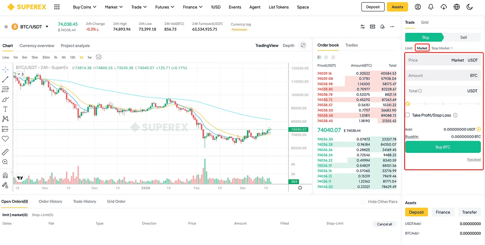Viewport: 485px width, 245px height.
Task: Favorite BTC/USDT with the star icon
Action: pyautogui.click(x=6, y=27)
